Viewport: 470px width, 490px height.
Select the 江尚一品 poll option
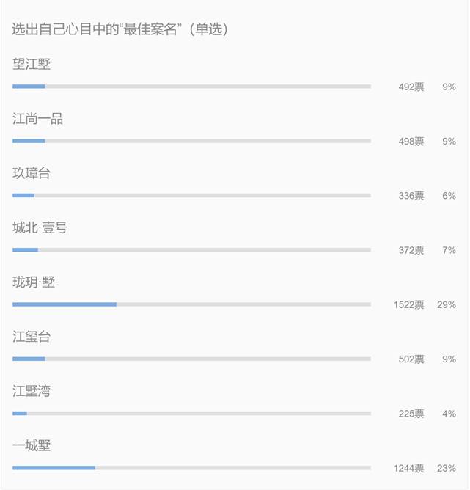[x=38, y=119]
